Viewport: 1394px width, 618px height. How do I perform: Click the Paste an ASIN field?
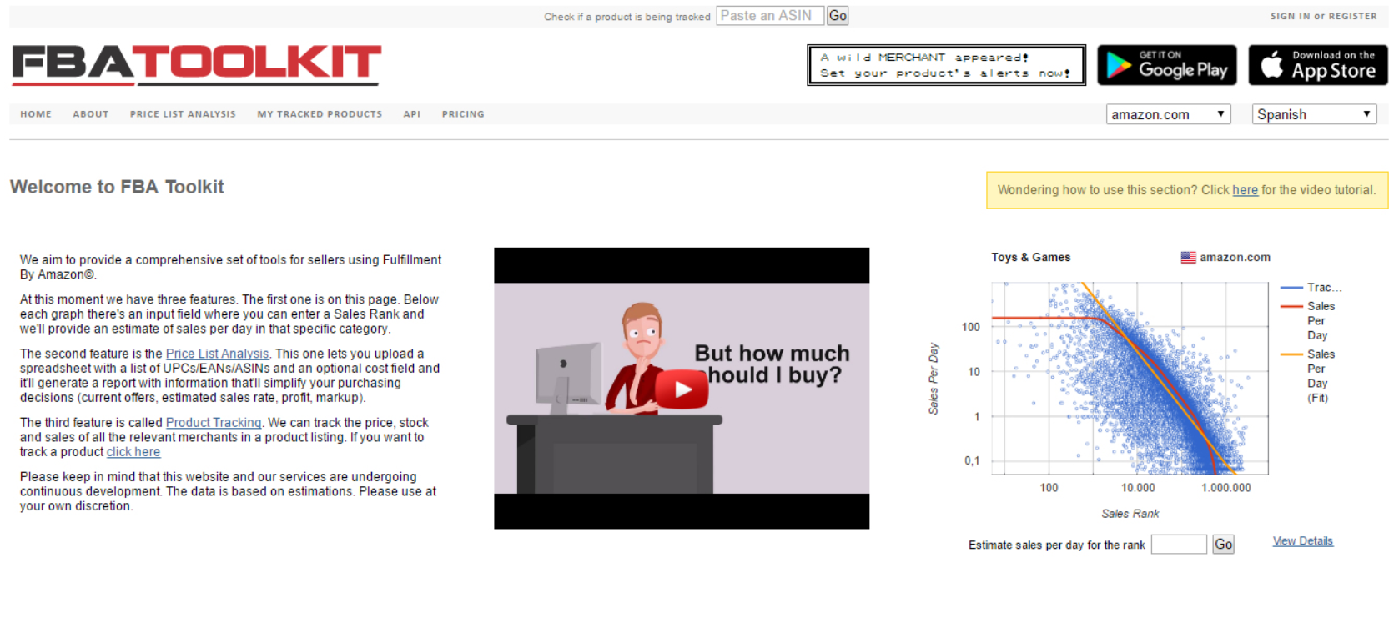pyautogui.click(x=770, y=16)
